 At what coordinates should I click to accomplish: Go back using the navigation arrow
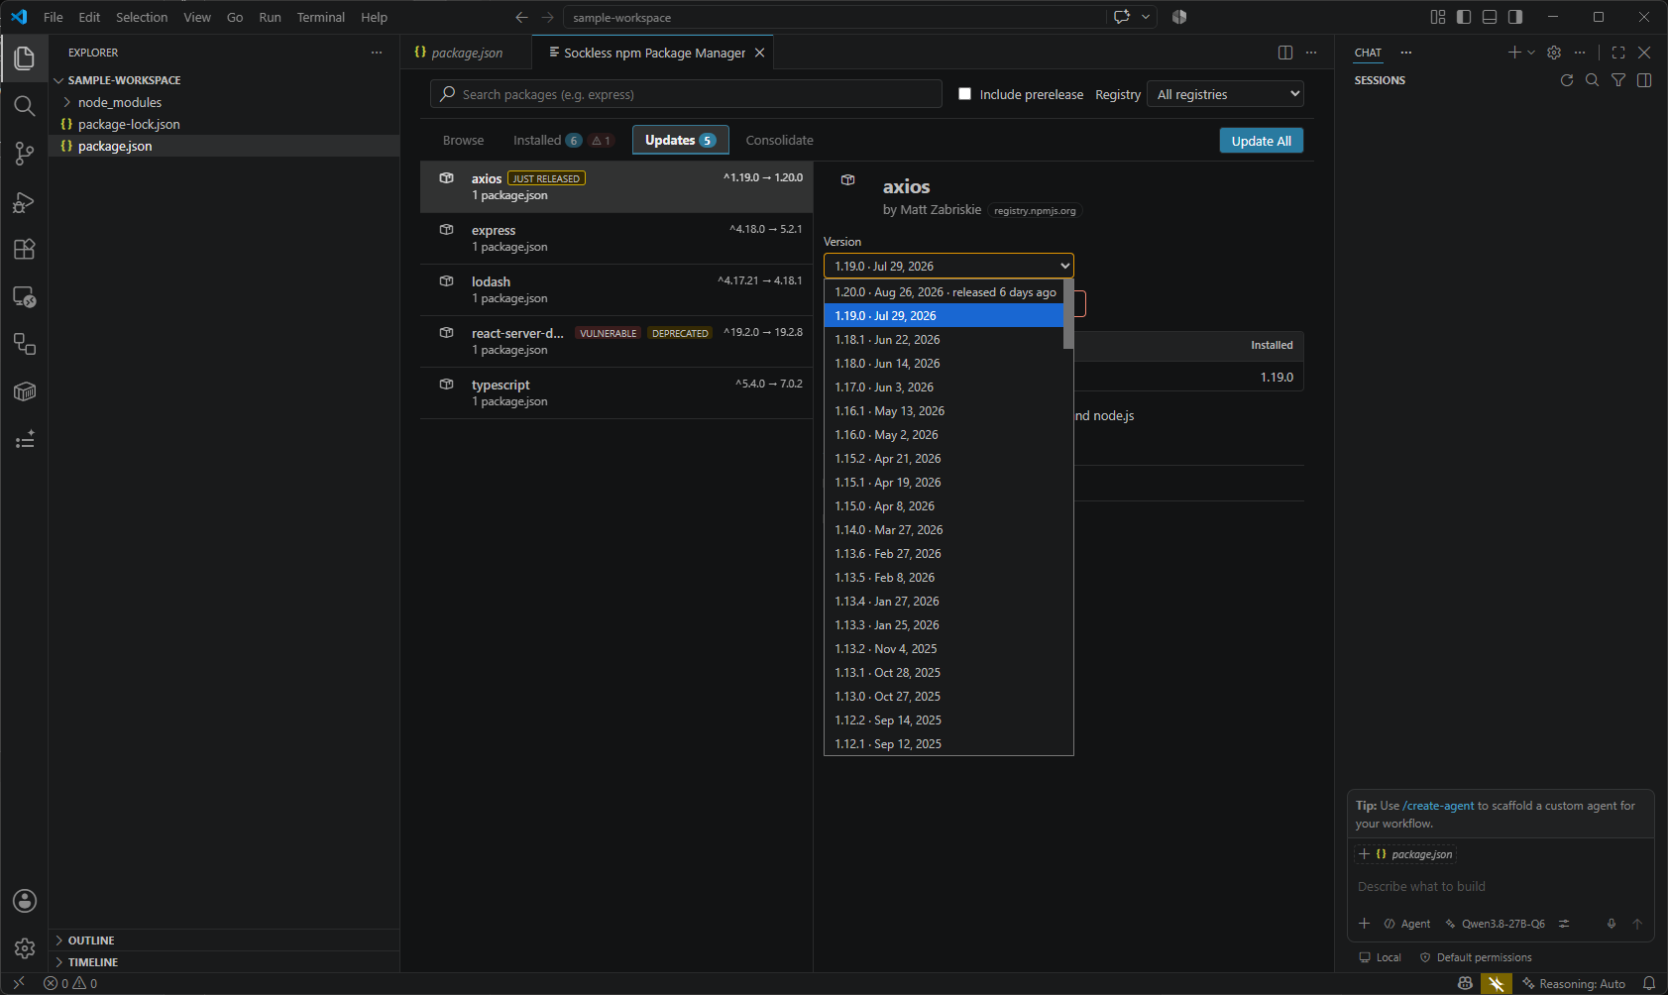[522, 17]
